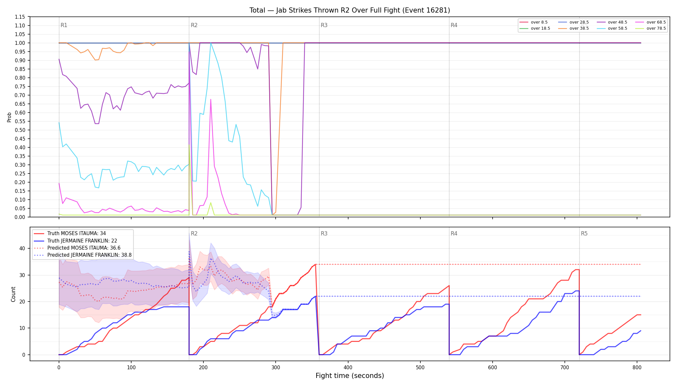The image size is (677, 387).
Task: Click the 'over 28.5' legend label
Action: pos(579,22)
